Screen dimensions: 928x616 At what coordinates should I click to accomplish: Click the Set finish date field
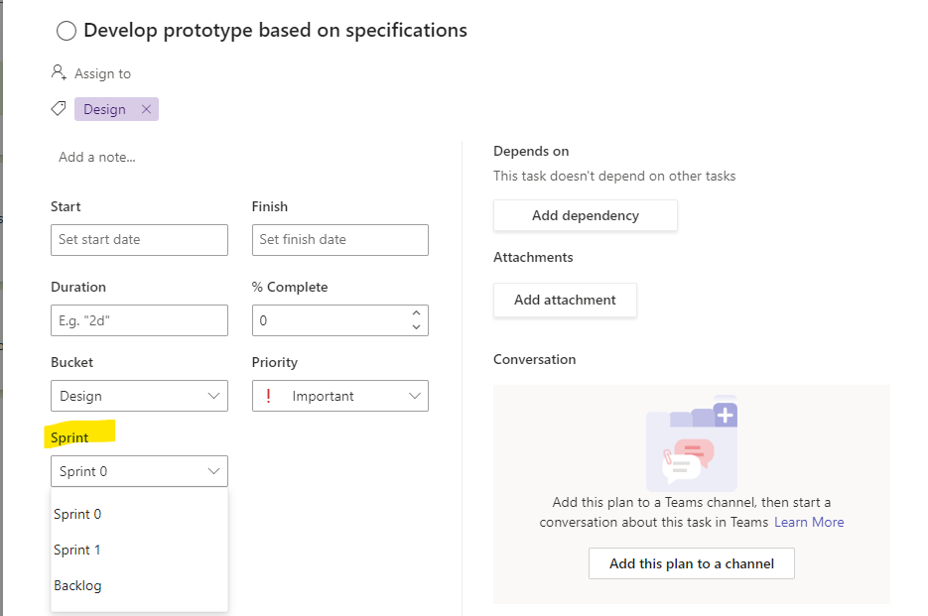(x=339, y=239)
